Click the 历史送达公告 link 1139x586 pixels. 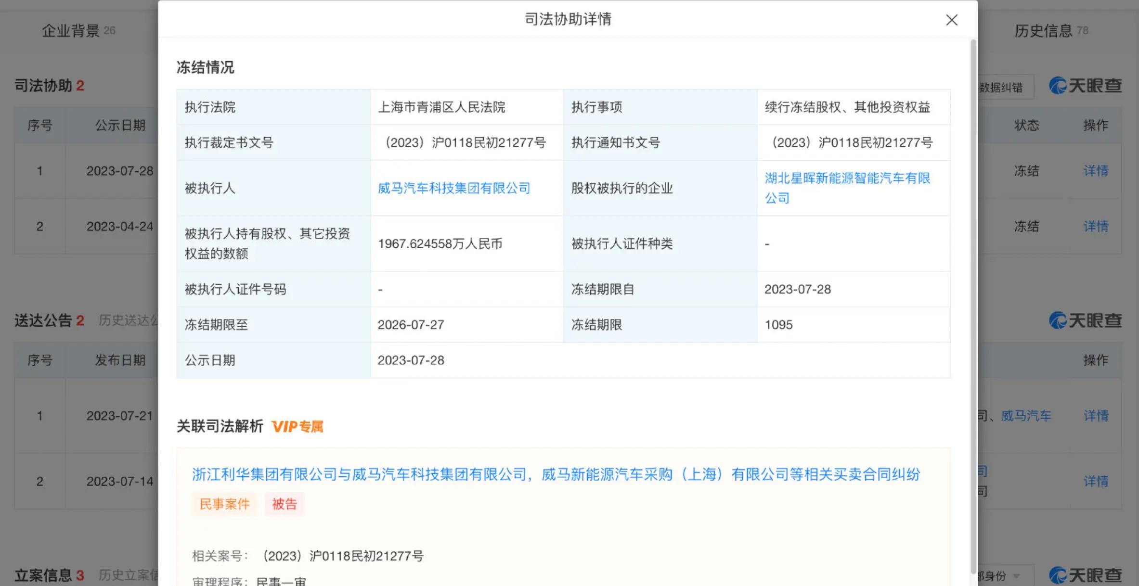pos(128,320)
